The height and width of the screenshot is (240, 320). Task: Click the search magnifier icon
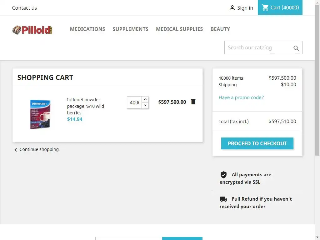point(296,48)
